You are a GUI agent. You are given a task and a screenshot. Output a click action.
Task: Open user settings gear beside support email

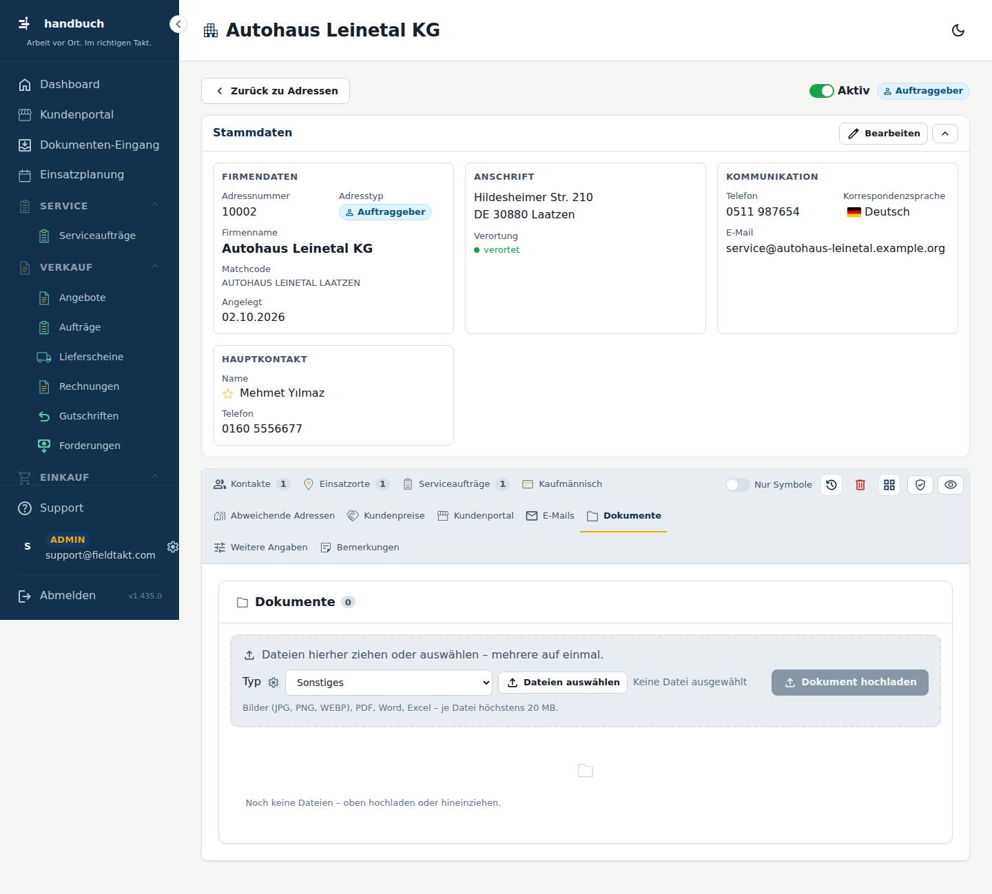pos(173,546)
